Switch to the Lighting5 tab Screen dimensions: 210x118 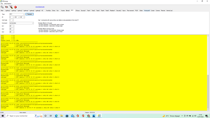tap(32, 11)
